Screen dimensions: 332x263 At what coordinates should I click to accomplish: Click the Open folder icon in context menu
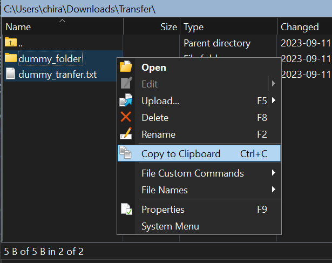(126, 68)
